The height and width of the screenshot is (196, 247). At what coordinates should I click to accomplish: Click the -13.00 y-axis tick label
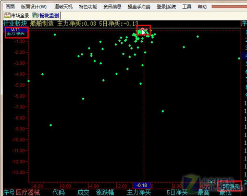coord(18,172)
